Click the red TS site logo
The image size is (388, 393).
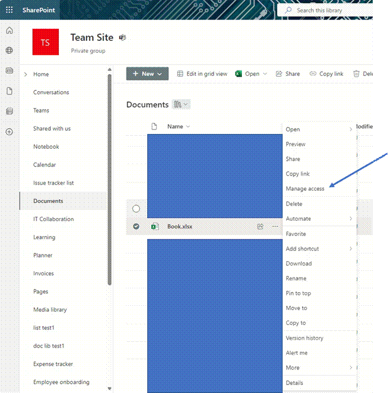click(x=46, y=42)
